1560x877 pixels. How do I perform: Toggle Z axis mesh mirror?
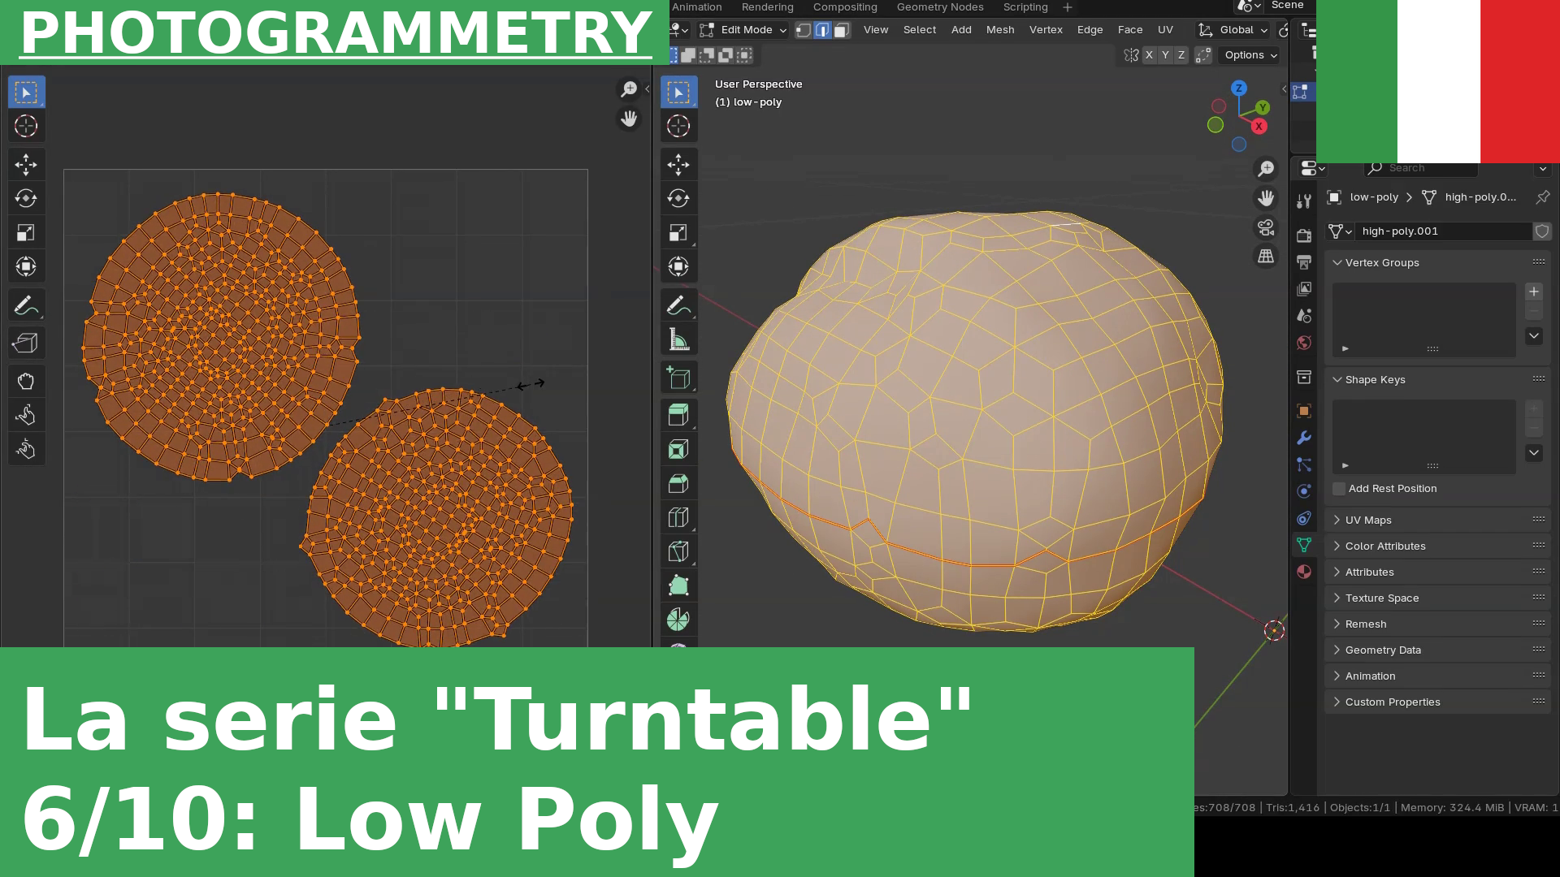tap(1181, 55)
